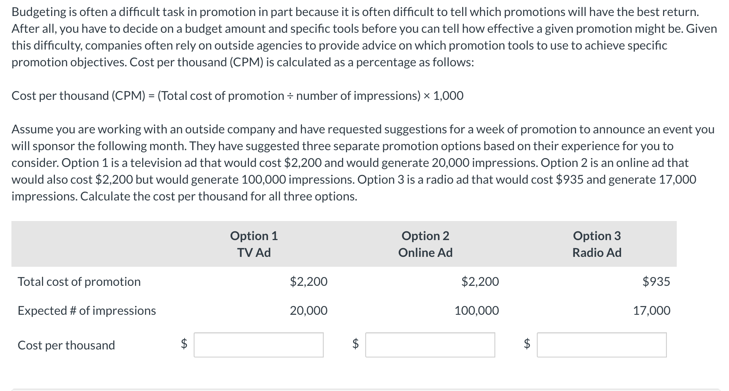
Task: Click the 20,000 impressions value for TV Ad
Action: click(x=308, y=311)
